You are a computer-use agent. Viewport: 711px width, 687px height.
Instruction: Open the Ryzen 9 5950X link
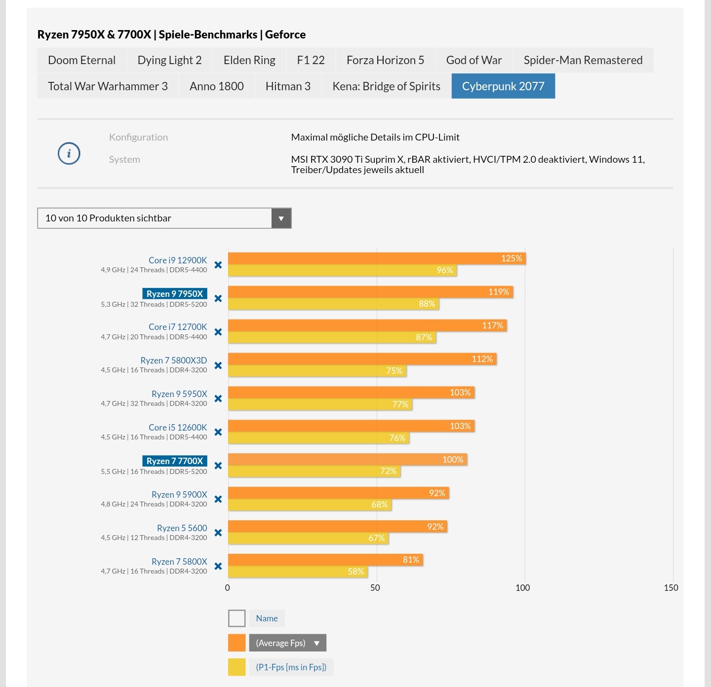point(179,394)
